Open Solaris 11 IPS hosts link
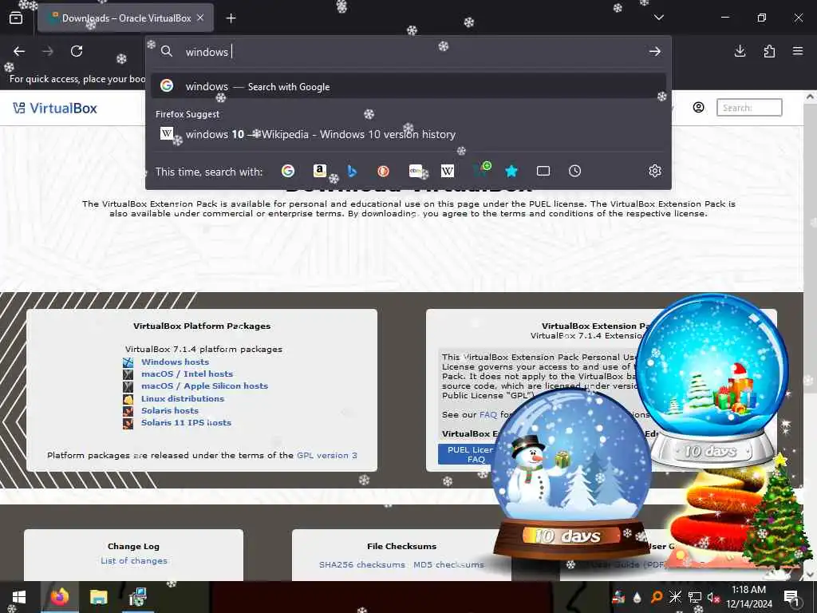The height and width of the screenshot is (613, 817). click(x=186, y=423)
